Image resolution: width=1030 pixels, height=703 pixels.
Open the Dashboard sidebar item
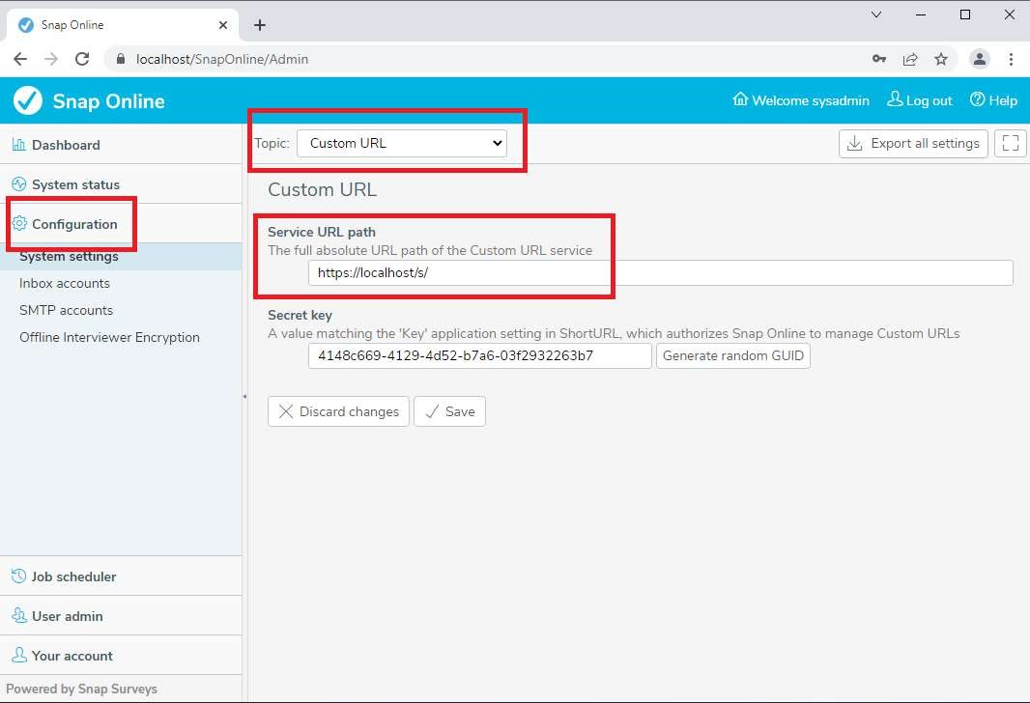66,145
